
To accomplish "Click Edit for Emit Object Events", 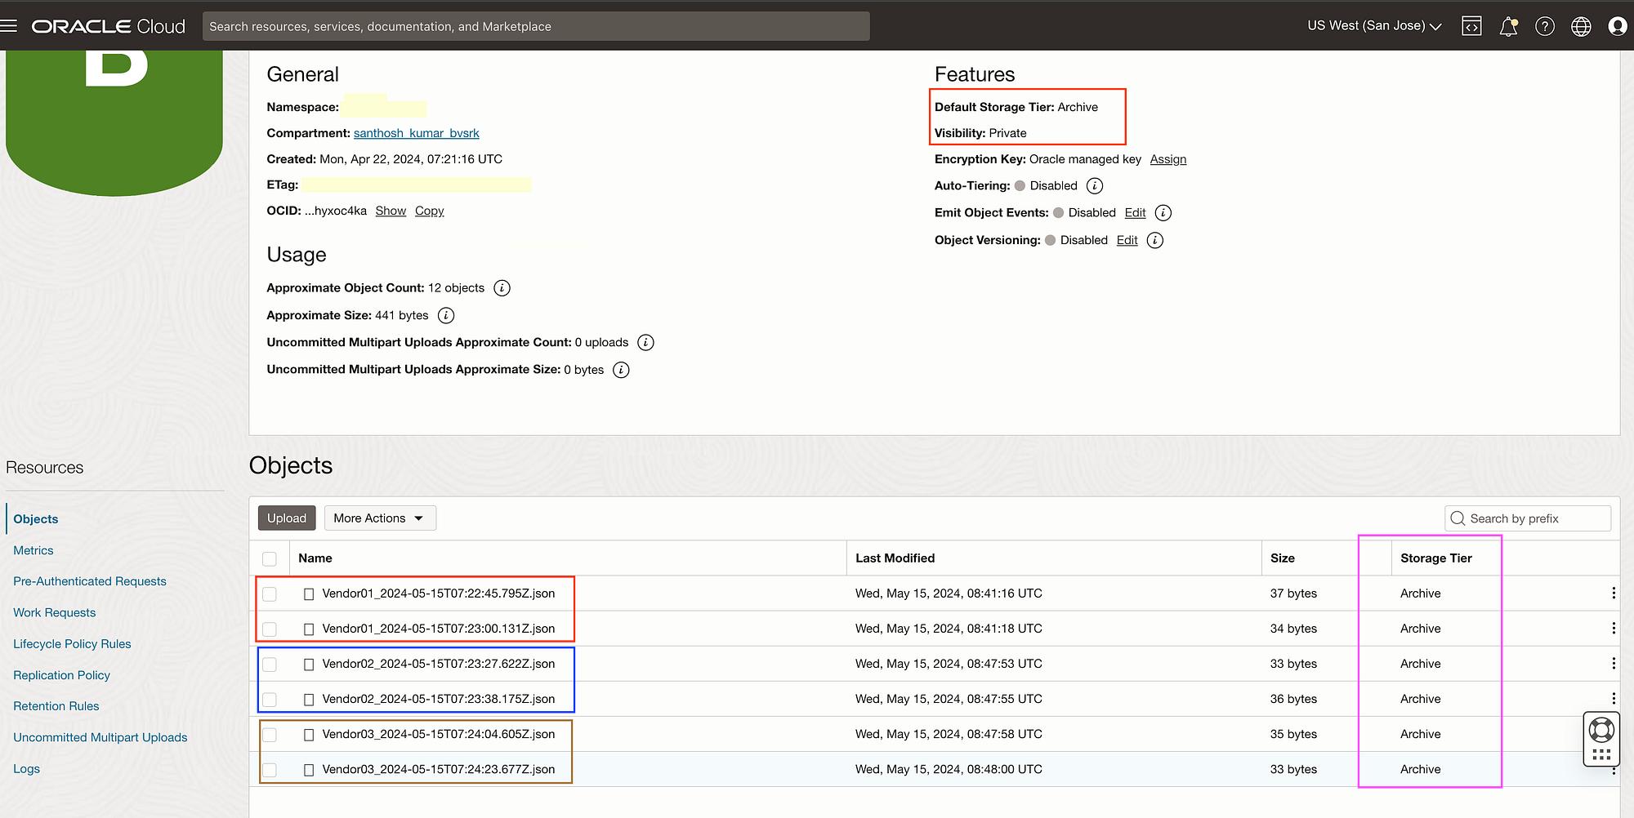I will 1135,213.
